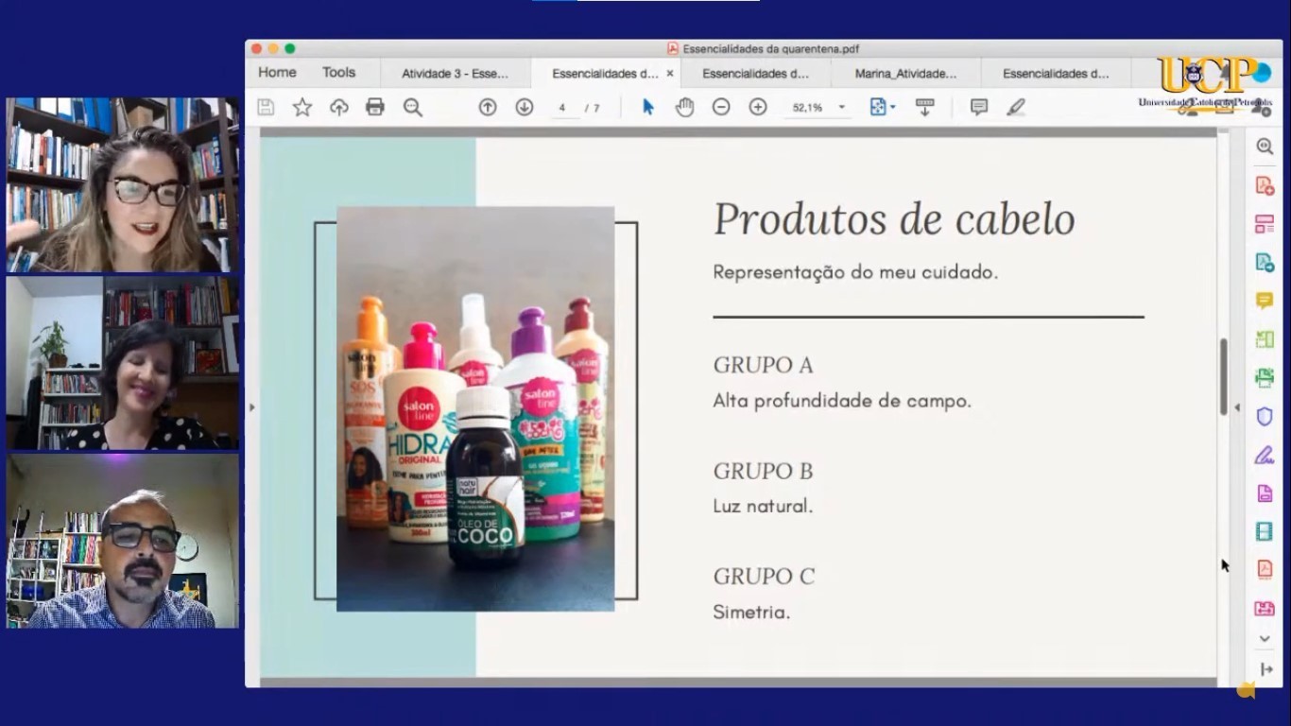The image size is (1291, 726).
Task: Click the print icon in toolbar
Action: pyautogui.click(x=375, y=108)
